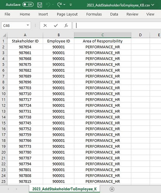
Task: Select cell with stakeholder 987815
Action: (x=25, y=181)
